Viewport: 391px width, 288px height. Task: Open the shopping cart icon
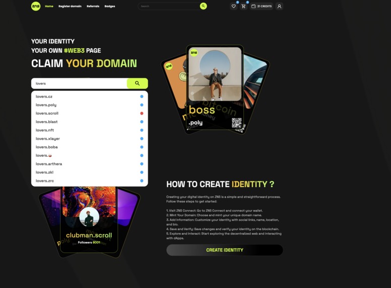click(x=244, y=6)
